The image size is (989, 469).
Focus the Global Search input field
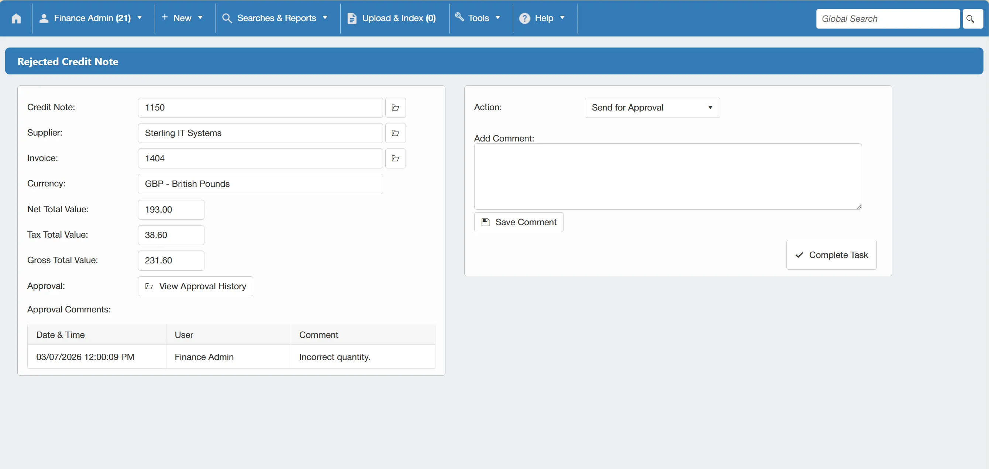888,19
